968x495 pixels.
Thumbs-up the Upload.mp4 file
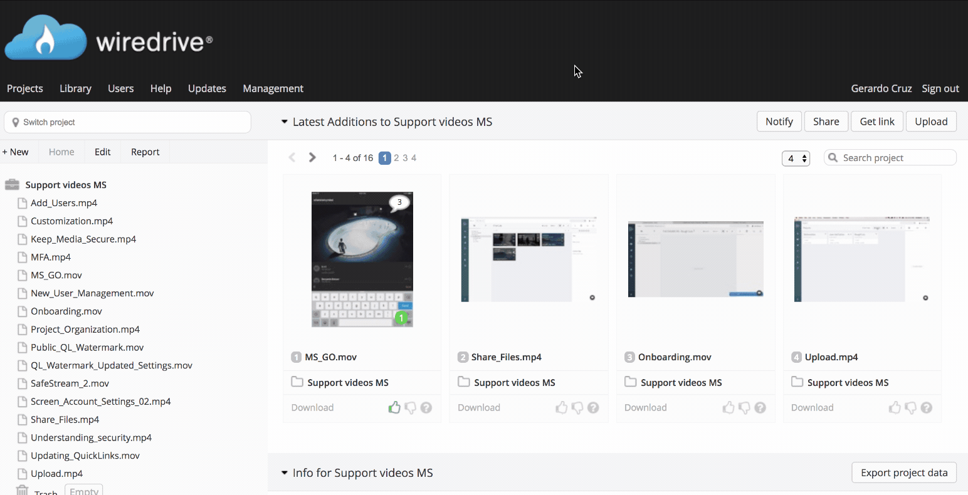click(x=895, y=407)
